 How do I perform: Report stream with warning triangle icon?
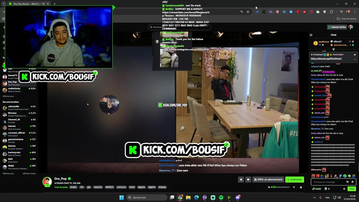(x=301, y=187)
